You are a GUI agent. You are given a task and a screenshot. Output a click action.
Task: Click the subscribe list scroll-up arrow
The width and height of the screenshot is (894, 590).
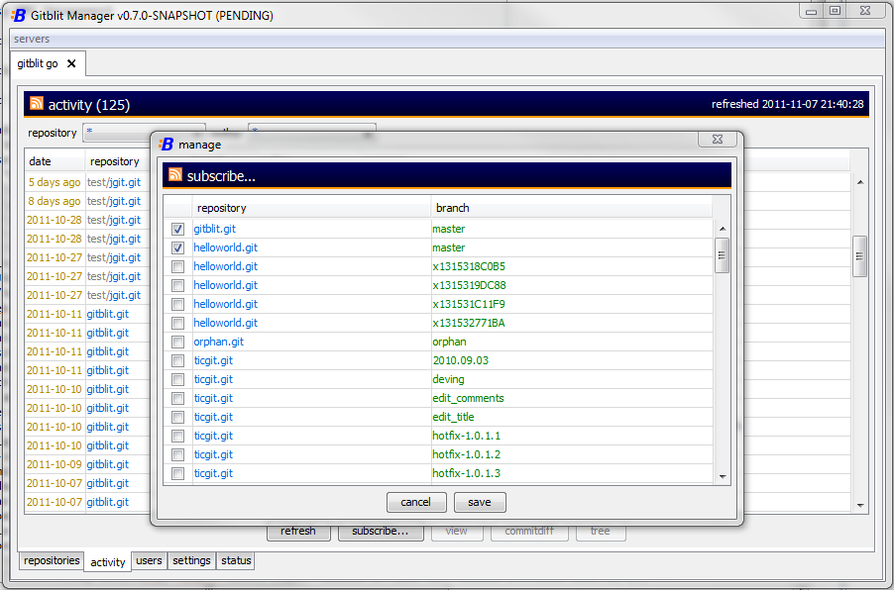(723, 229)
